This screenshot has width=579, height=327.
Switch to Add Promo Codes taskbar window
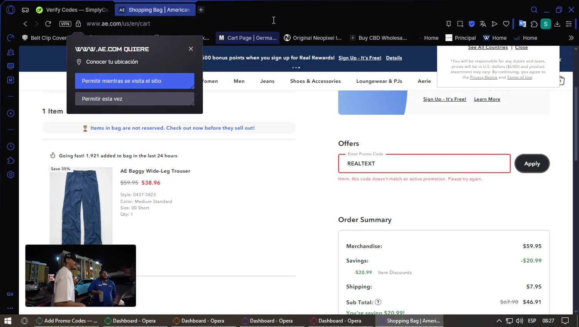point(67,321)
